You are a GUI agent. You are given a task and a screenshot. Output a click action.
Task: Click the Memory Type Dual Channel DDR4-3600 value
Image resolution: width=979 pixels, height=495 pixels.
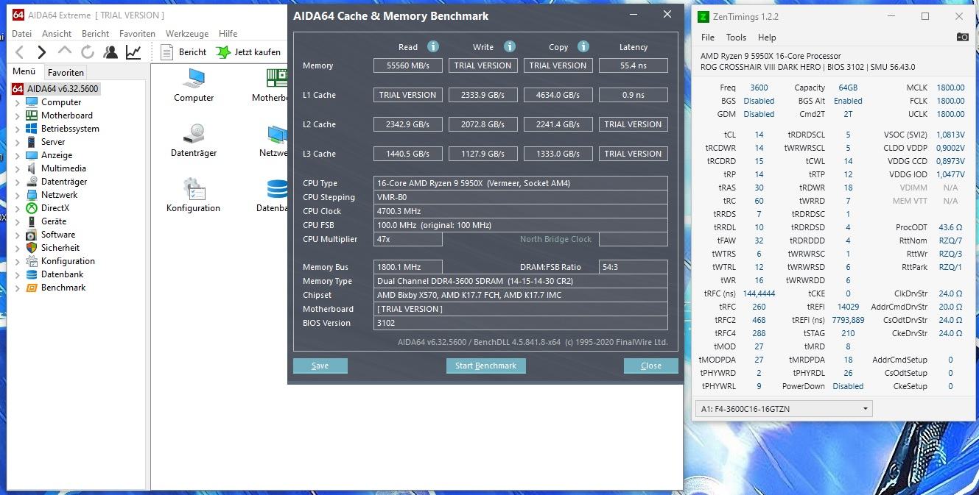[x=521, y=281]
